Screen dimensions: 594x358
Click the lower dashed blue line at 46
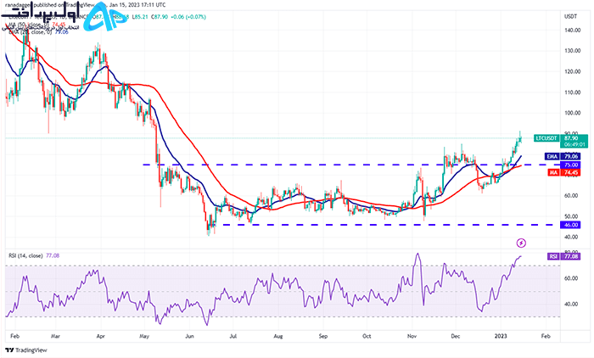[390, 225]
